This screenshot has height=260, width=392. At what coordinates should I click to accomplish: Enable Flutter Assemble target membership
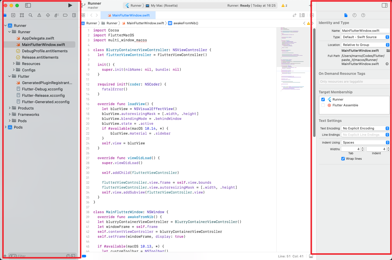click(x=323, y=105)
